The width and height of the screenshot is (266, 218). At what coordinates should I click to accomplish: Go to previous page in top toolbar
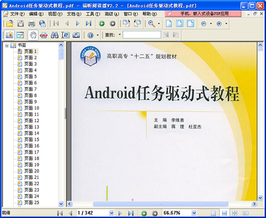pyautogui.click(x=67, y=24)
